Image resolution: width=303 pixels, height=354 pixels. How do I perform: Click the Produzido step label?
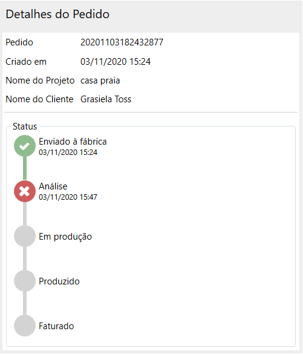tap(59, 281)
